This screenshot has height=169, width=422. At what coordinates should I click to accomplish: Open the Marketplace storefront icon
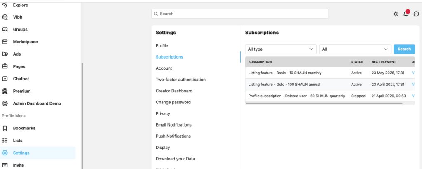point(5,42)
